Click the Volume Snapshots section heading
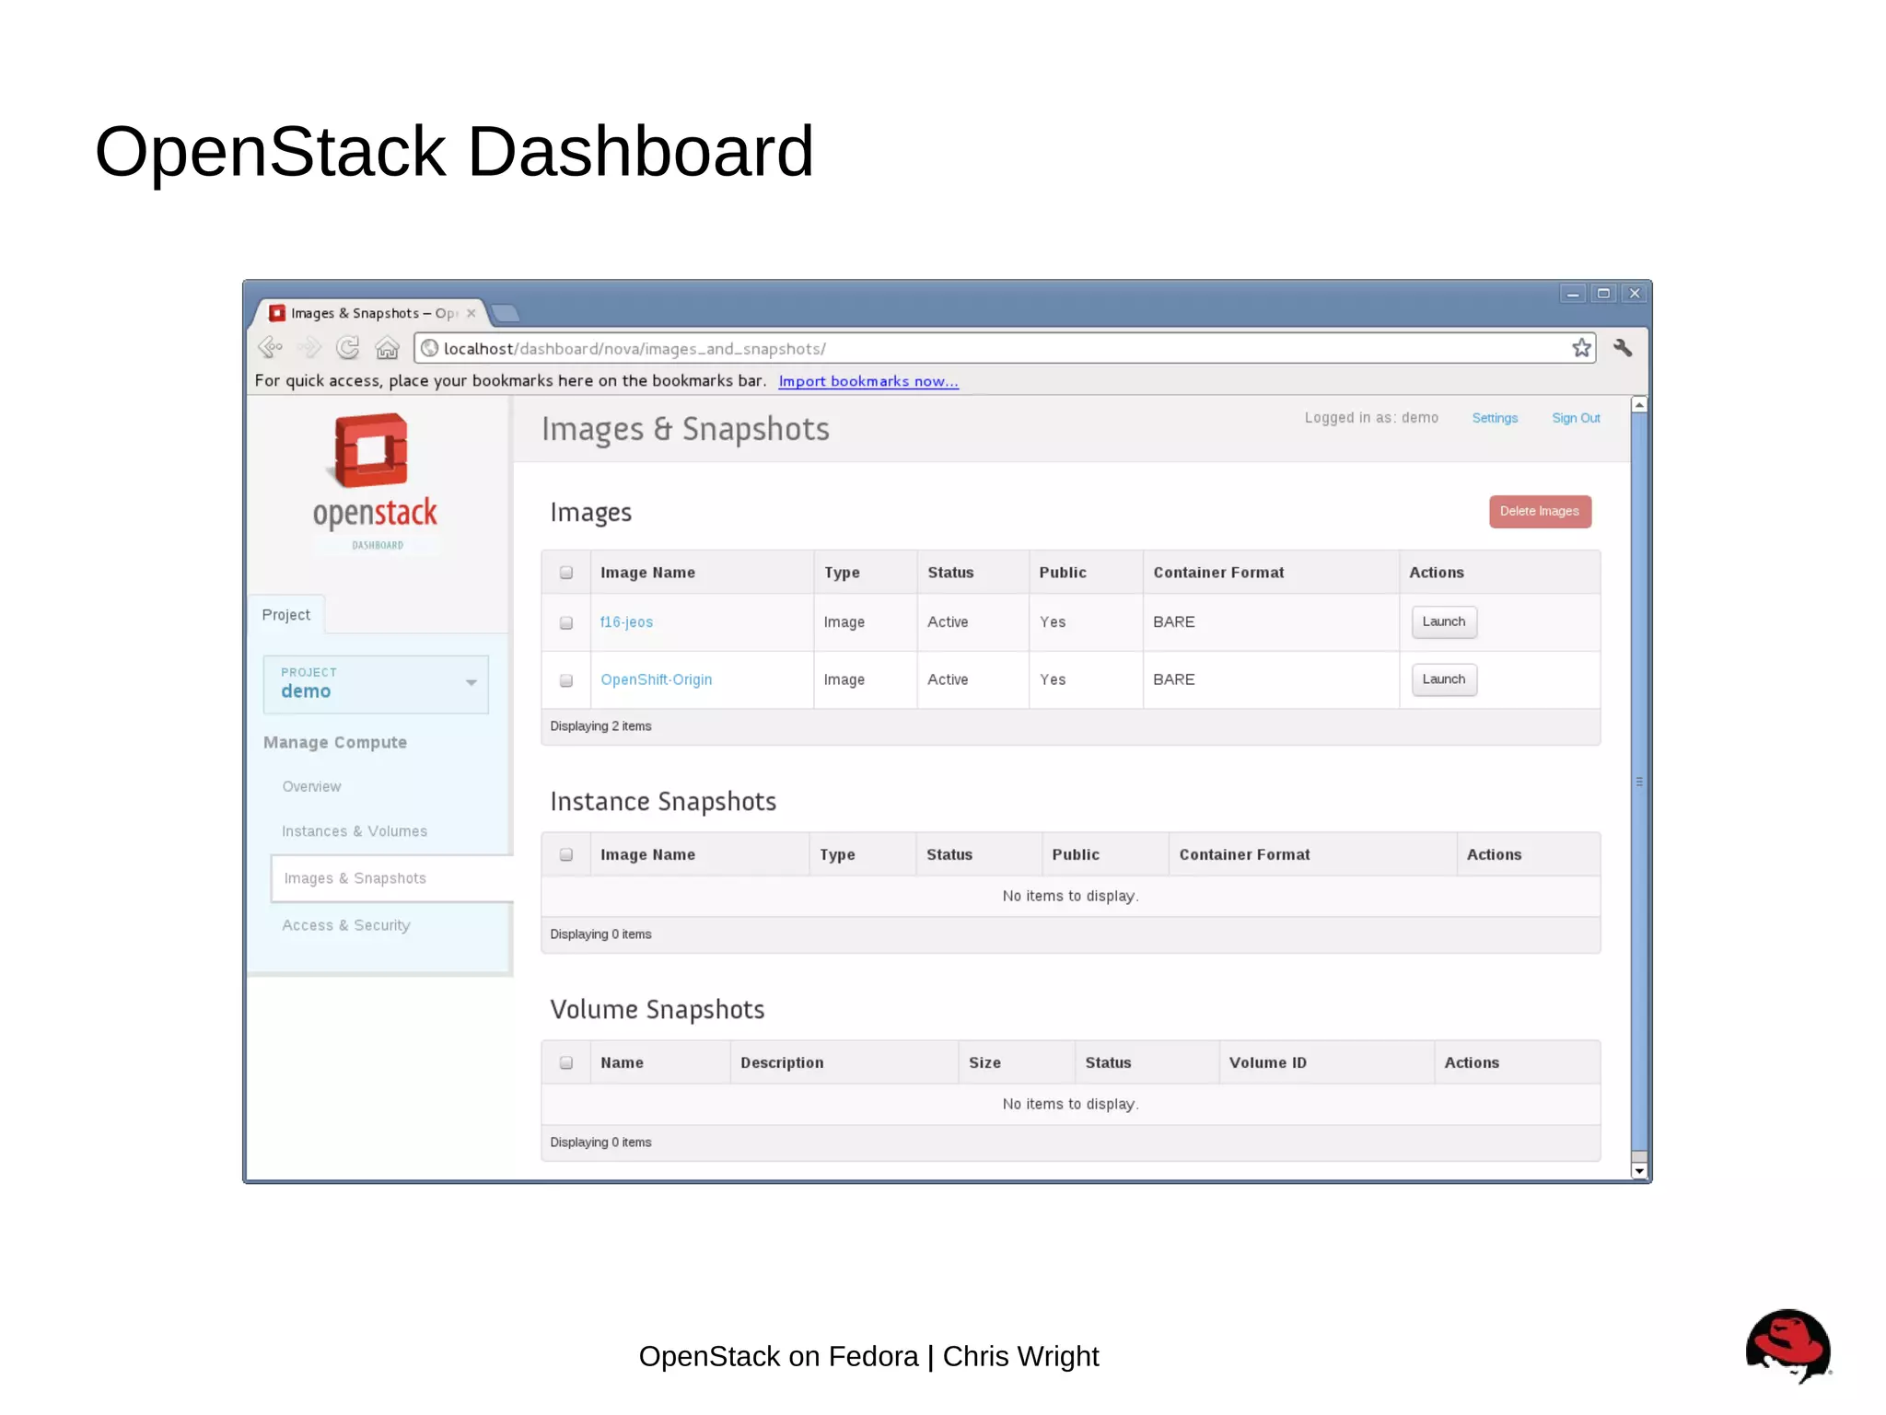The height and width of the screenshot is (1415, 1886). pos(658,1010)
